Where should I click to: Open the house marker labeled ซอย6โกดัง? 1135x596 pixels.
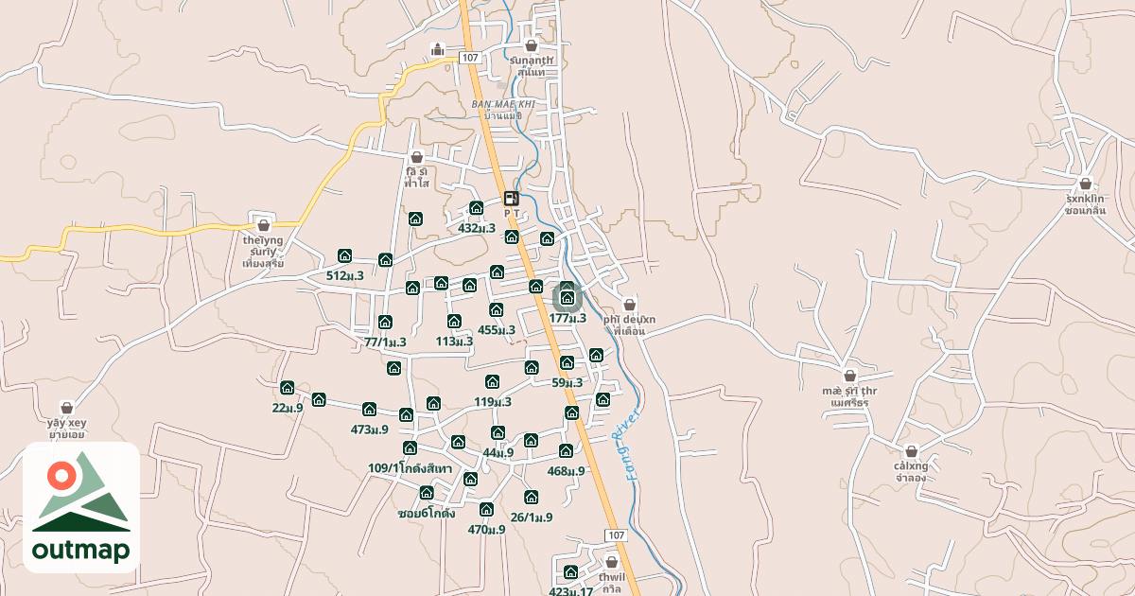pos(427,493)
